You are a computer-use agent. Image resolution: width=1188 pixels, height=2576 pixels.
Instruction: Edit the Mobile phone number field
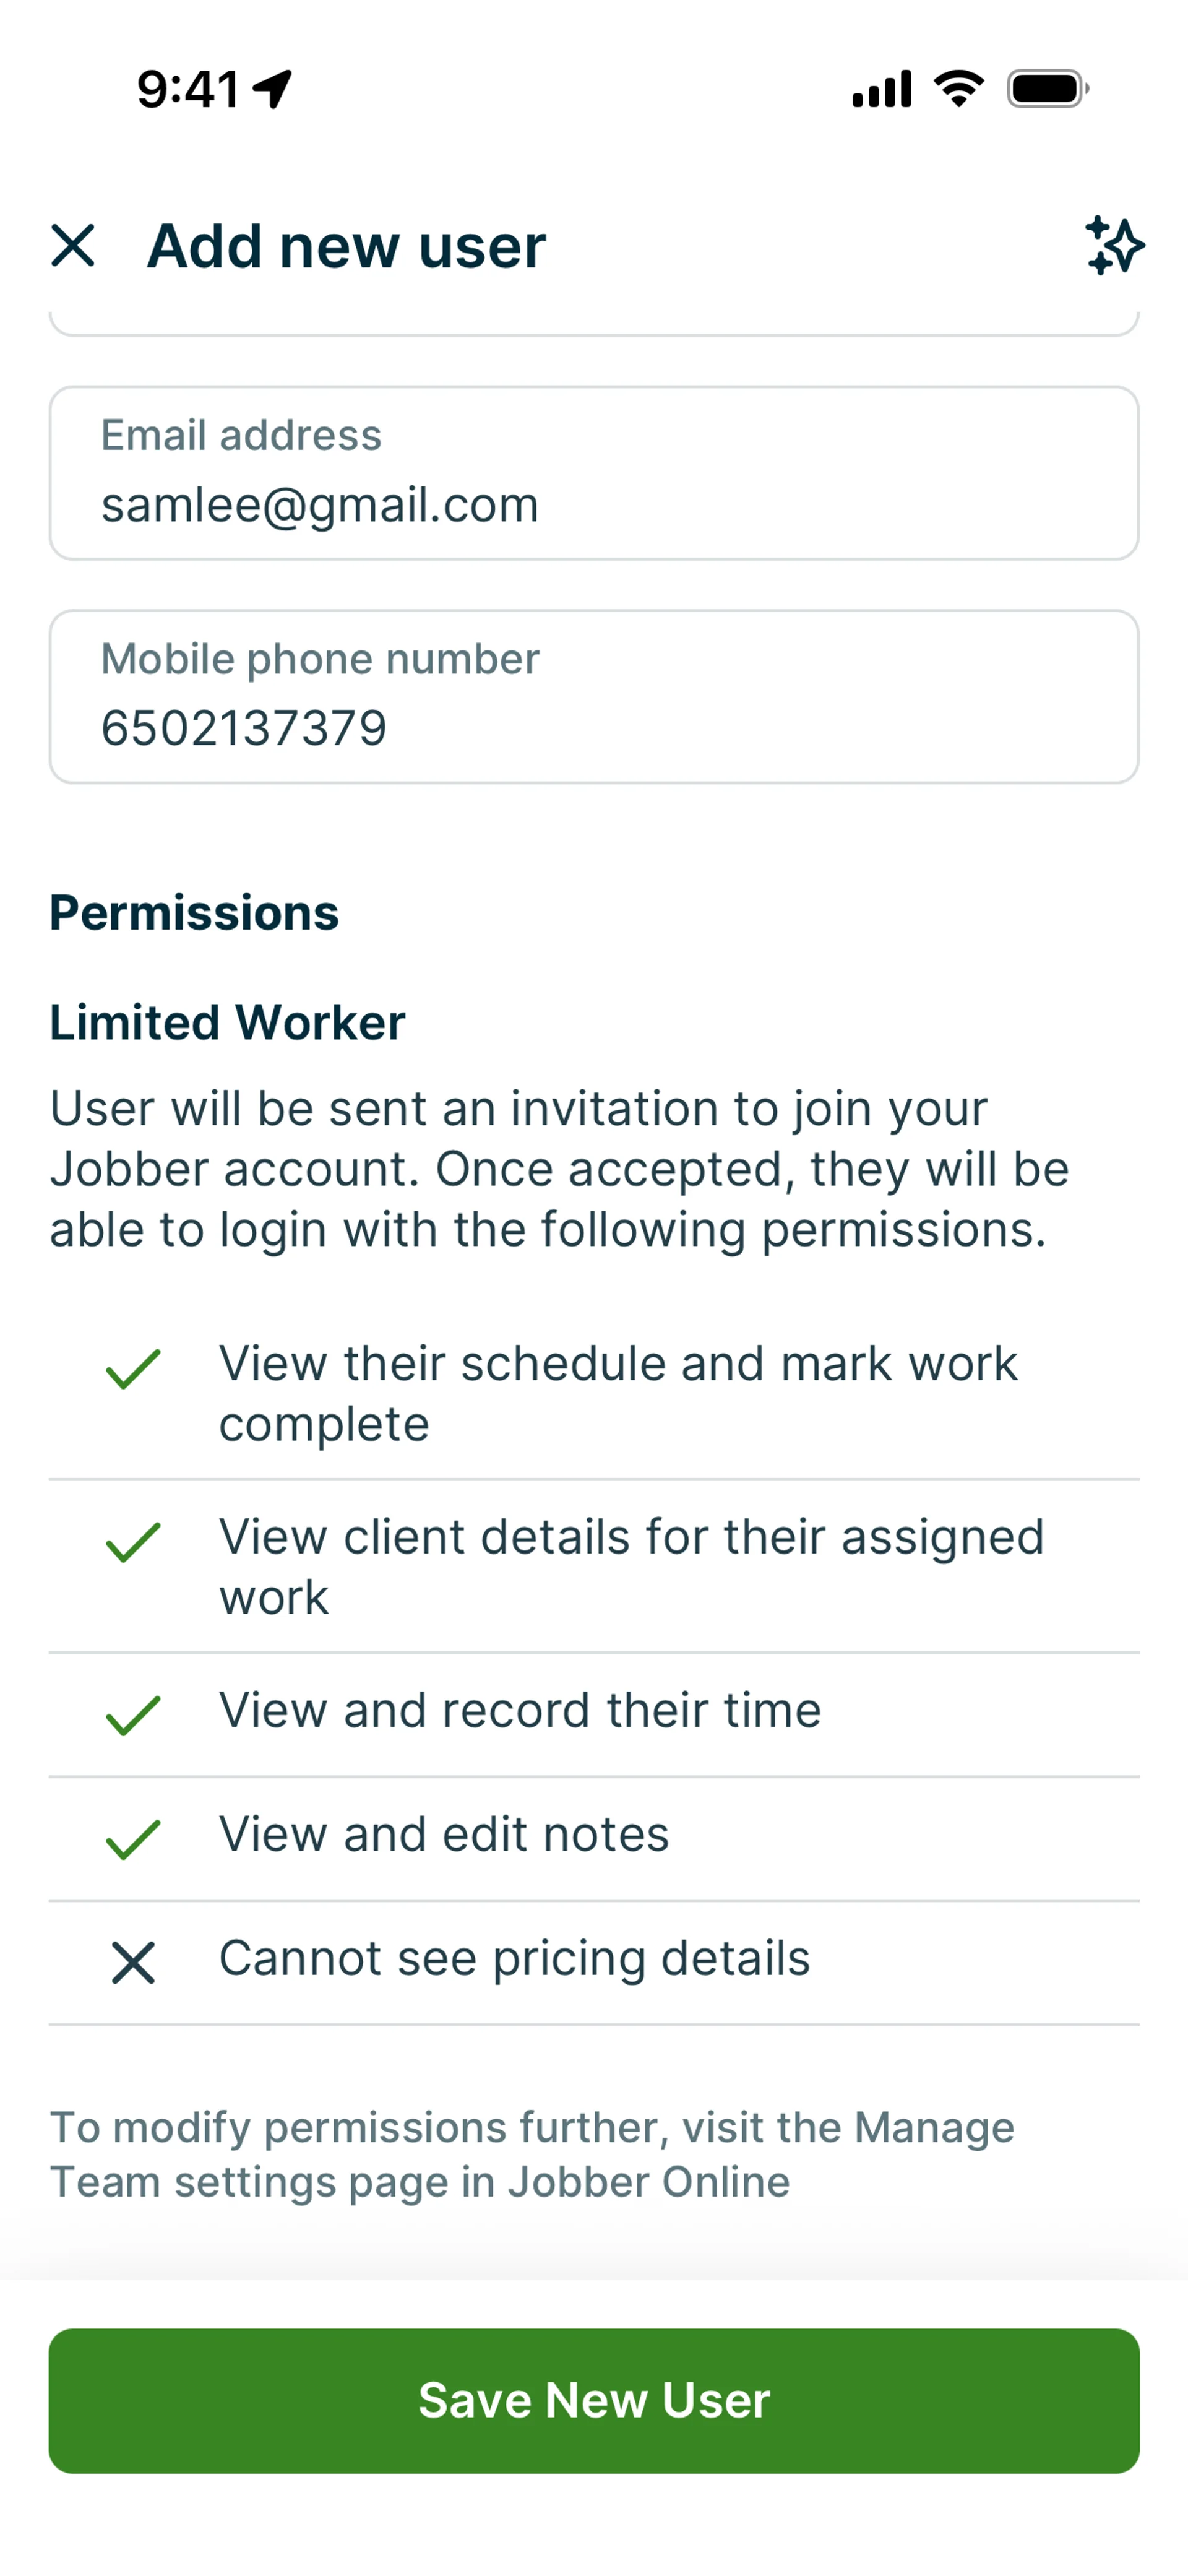coord(594,698)
